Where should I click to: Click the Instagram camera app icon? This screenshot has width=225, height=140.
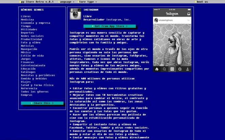point(75,14)
